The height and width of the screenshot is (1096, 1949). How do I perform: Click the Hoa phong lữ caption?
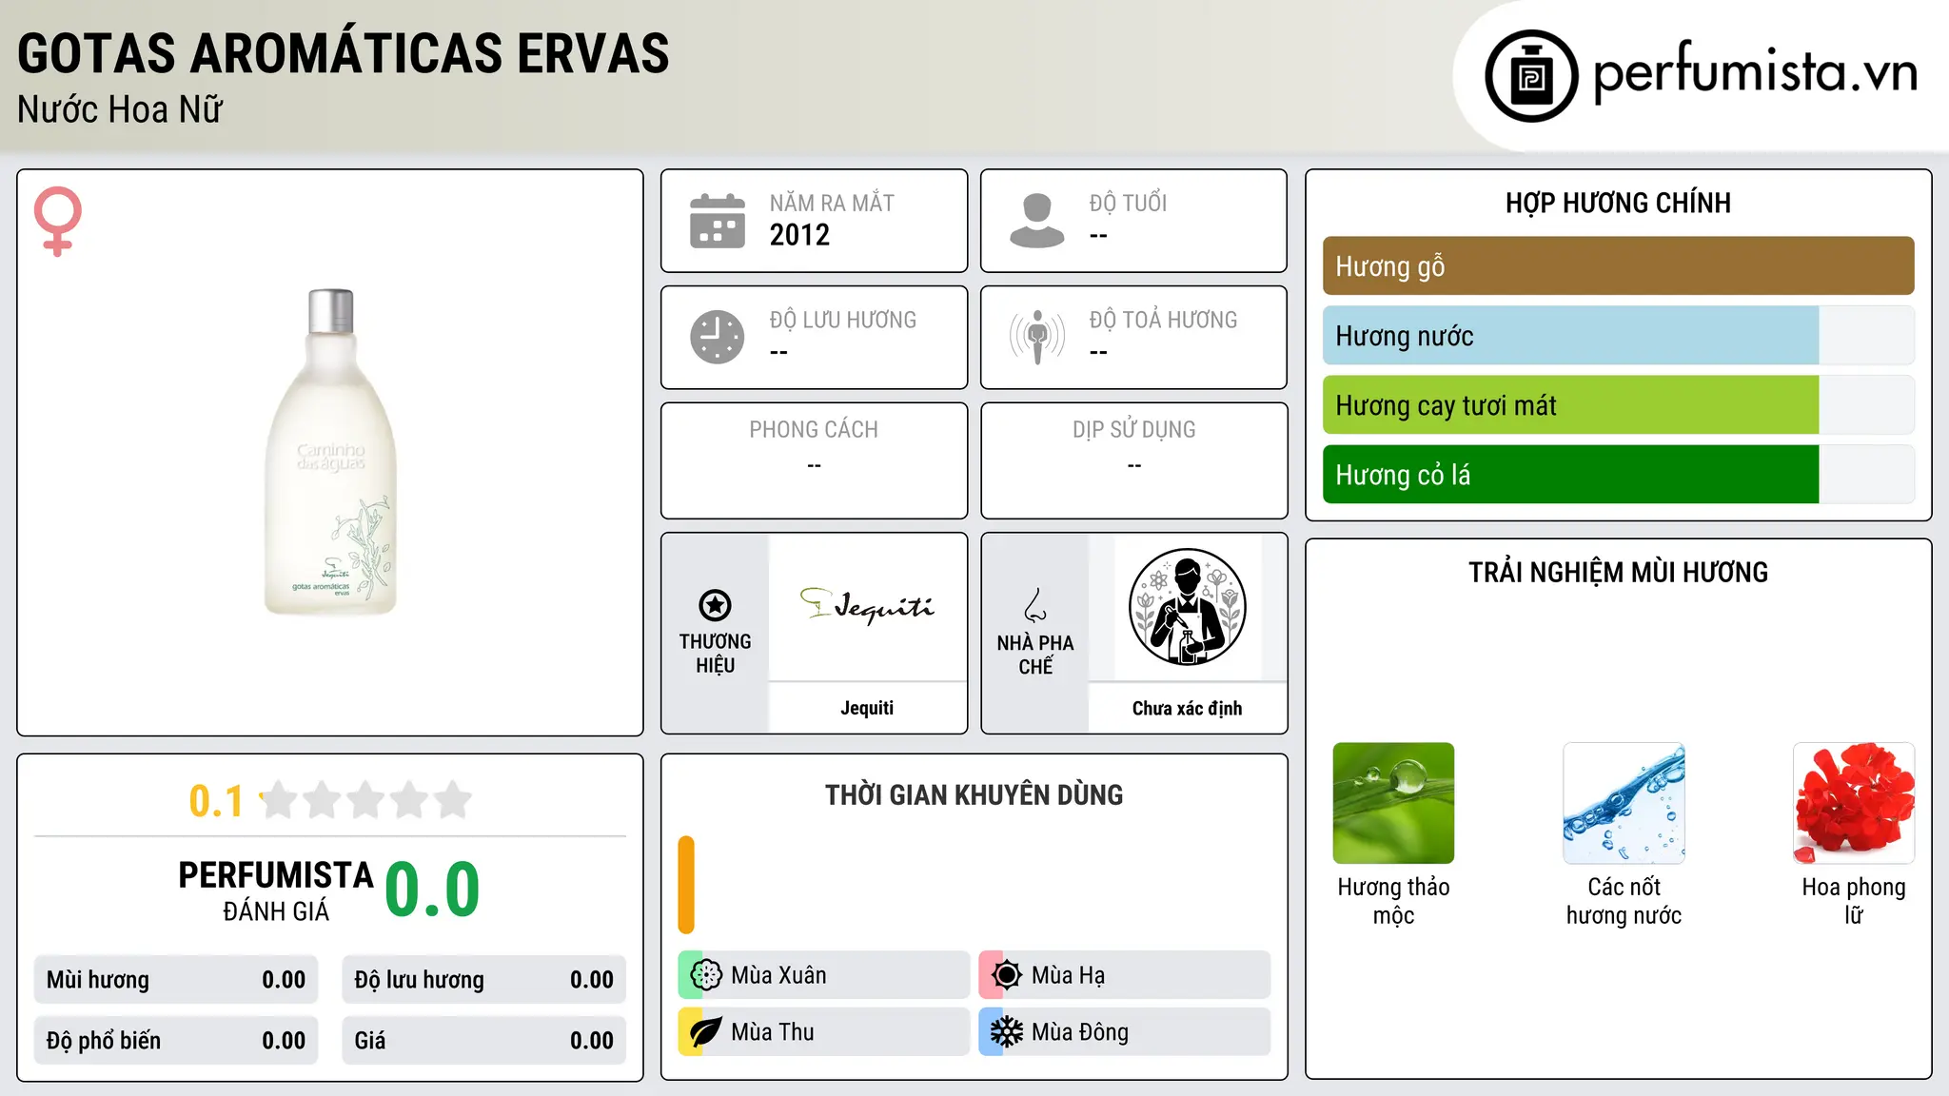pyautogui.click(x=1854, y=901)
